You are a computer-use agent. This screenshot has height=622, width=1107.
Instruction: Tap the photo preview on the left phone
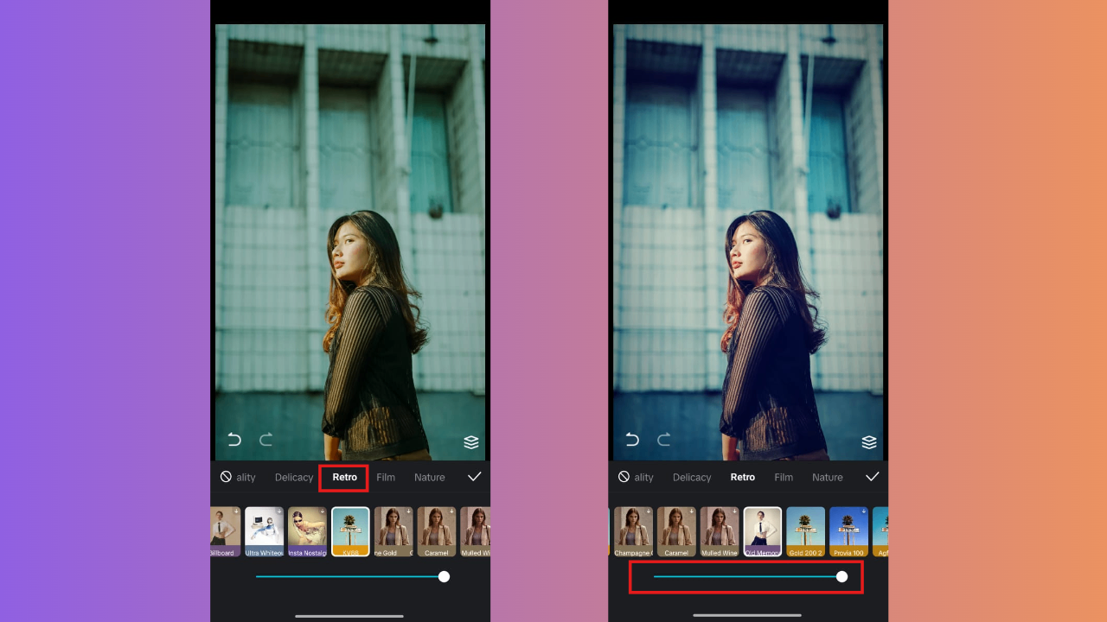click(350, 242)
